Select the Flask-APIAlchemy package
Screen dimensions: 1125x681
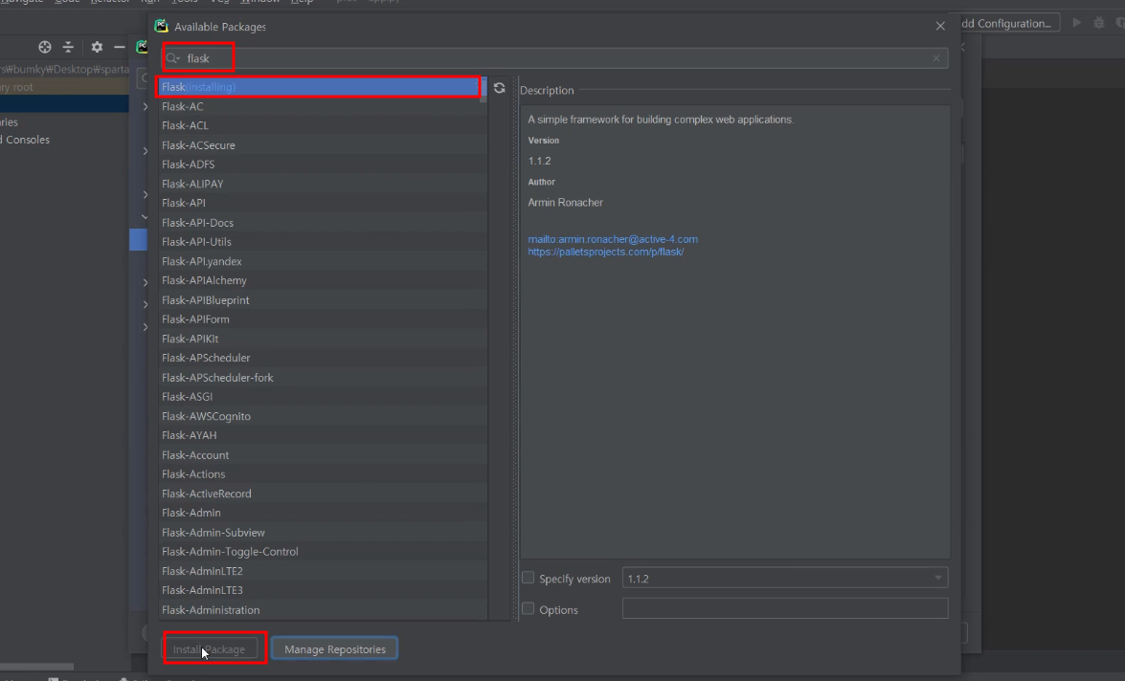[323, 280]
